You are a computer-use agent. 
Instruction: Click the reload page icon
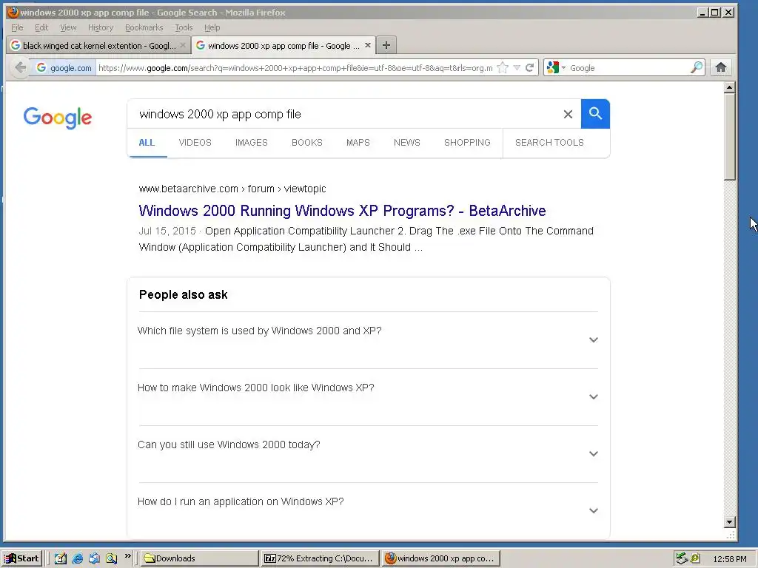[530, 67]
